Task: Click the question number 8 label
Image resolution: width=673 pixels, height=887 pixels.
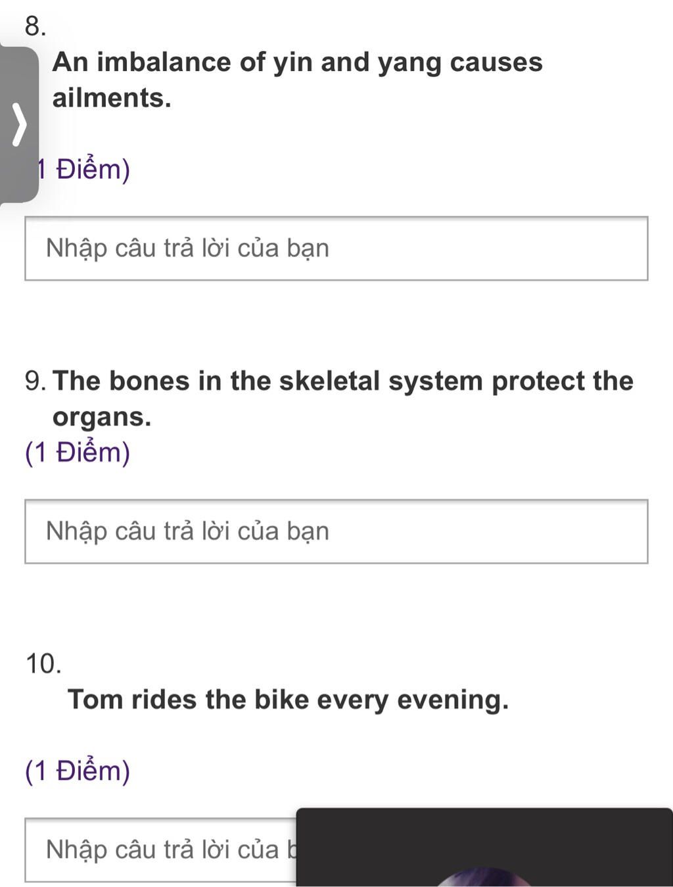Action: tap(36, 26)
